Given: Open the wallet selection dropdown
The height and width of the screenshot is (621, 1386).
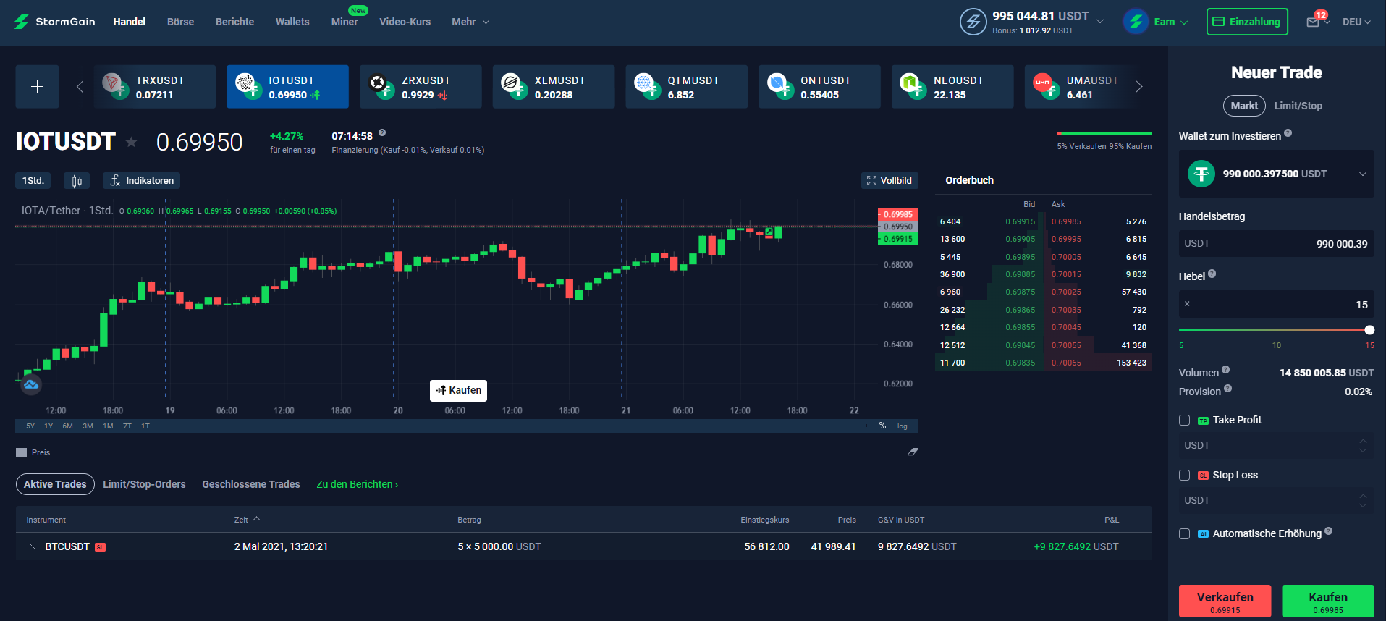Looking at the screenshot, I should click(1277, 174).
